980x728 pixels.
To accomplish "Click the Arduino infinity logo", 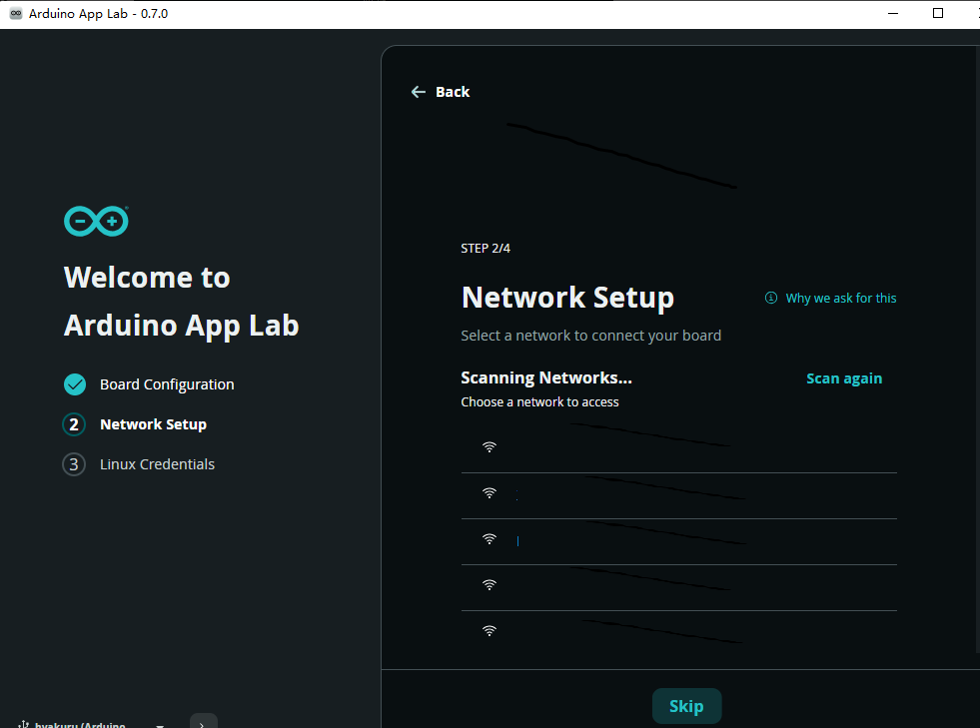I will [96, 222].
